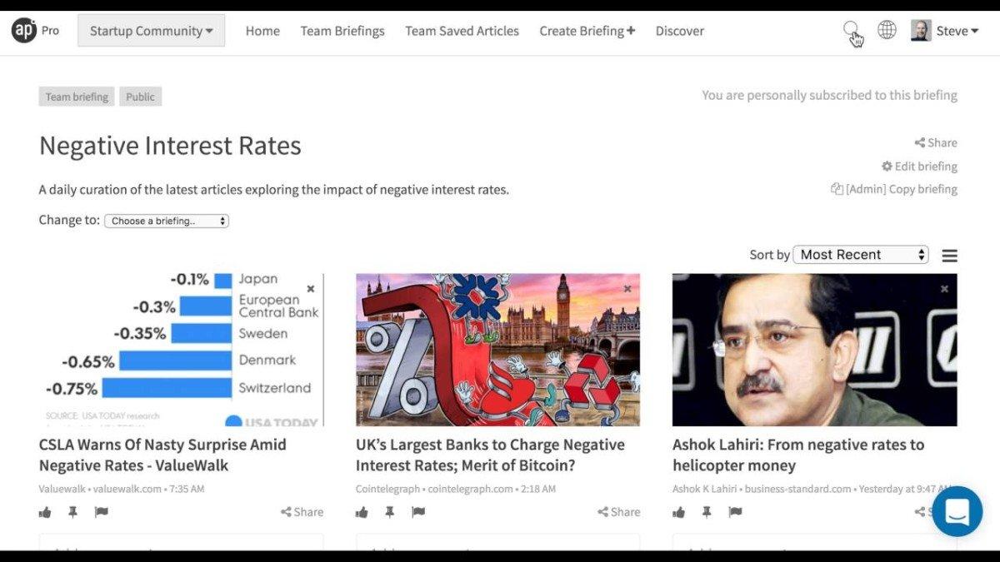Pin the CSLA Warns article

[x=72, y=512]
